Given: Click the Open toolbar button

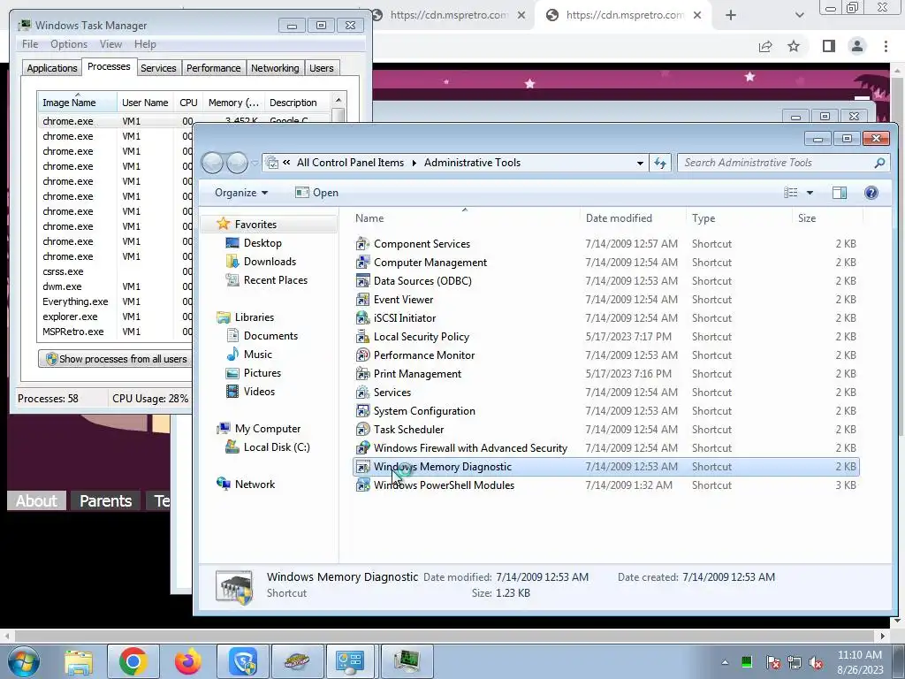Looking at the screenshot, I should click(x=316, y=193).
